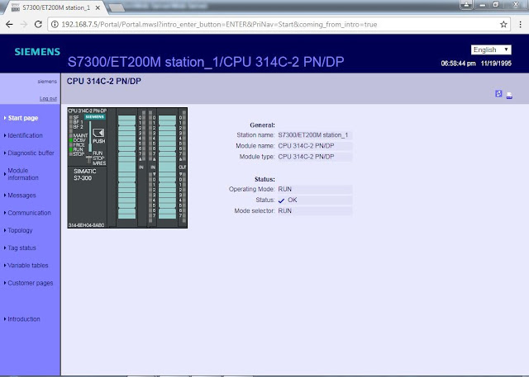The height and width of the screenshot is (377, 529).
Task: Go to the Introduction page
Action: point(24,319)
